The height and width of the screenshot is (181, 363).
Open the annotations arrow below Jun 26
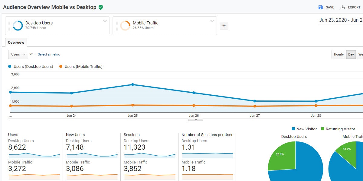tap(196, 119)
